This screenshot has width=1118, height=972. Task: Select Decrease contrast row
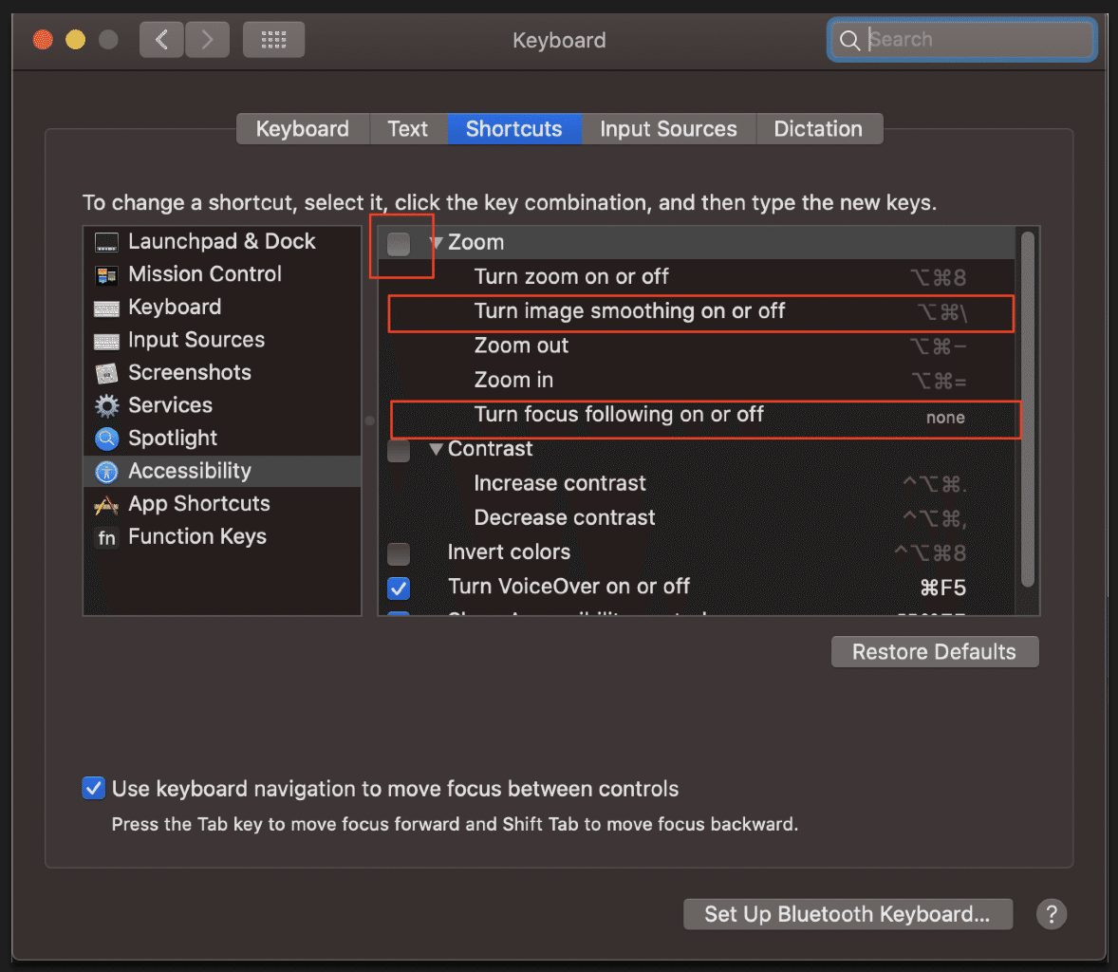pyautogui.click(x=697, y=517)
